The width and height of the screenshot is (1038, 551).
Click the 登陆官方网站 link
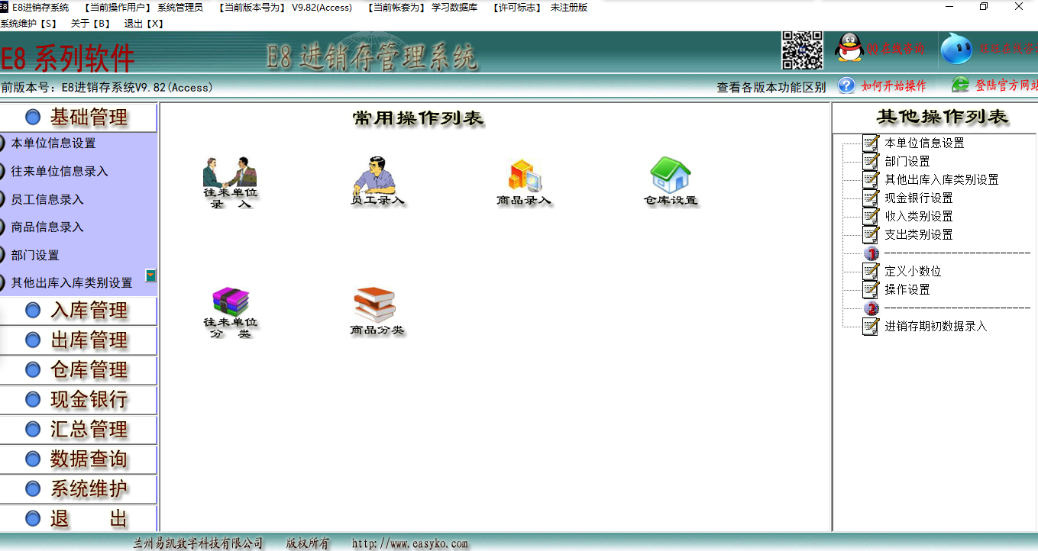pyautogui.click(x=1006, y=85)
